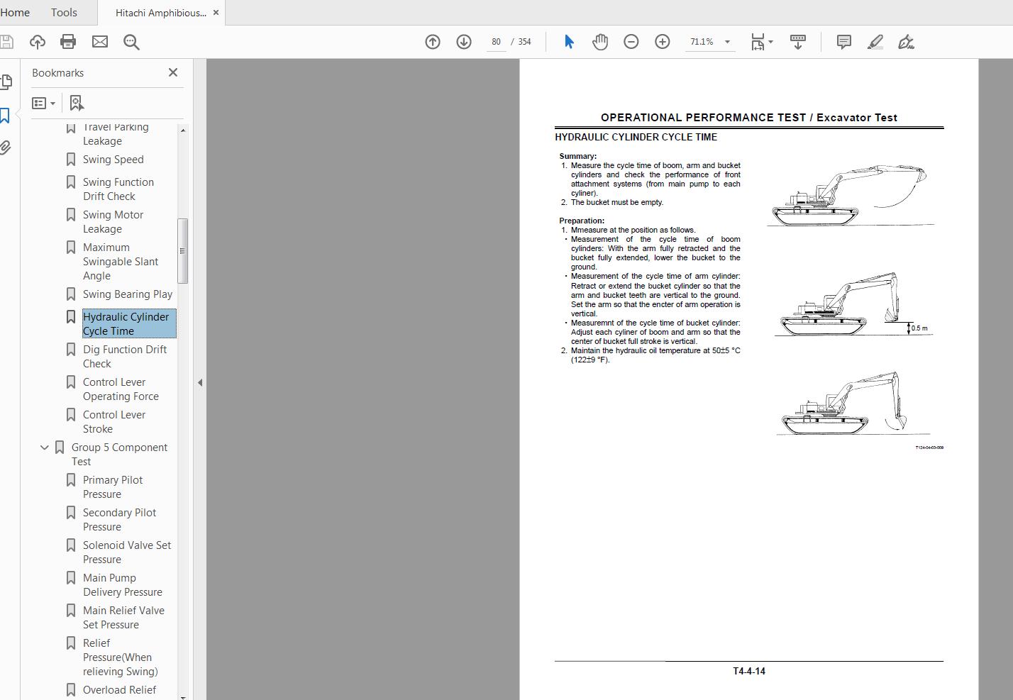Open Relief Pressure (When relieving Swing) bookmark
Screen dimensions: 1013x700
point(121,657)
